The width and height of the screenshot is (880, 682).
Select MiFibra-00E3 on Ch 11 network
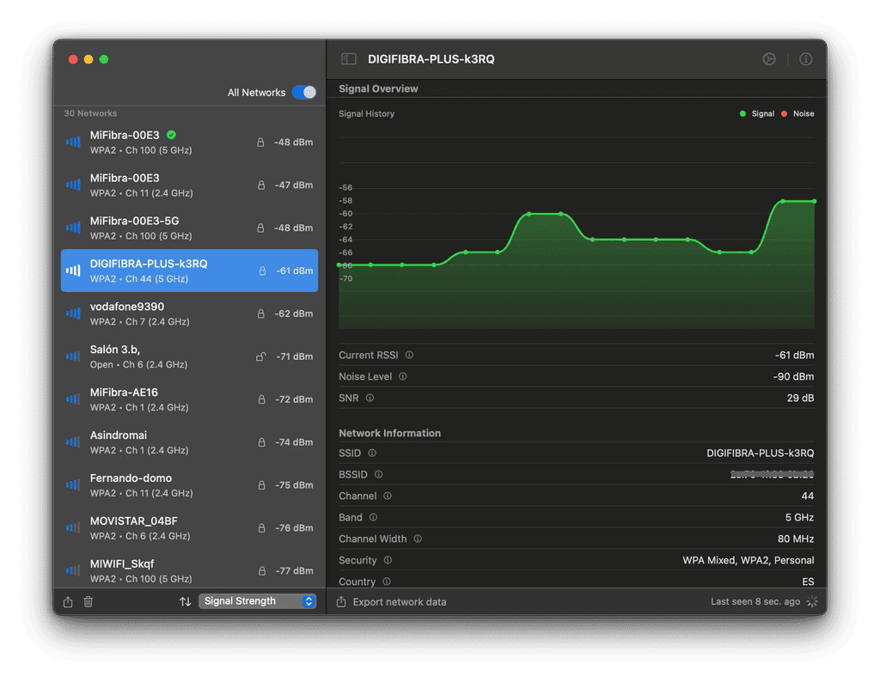pos(189,185)
